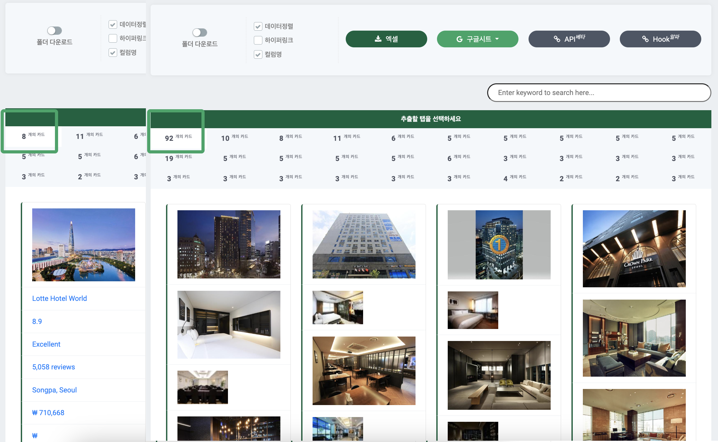This screenshot has height=442, width=718.
Task: Click the ₩ 710,668 price link
Action: [48, 413]
